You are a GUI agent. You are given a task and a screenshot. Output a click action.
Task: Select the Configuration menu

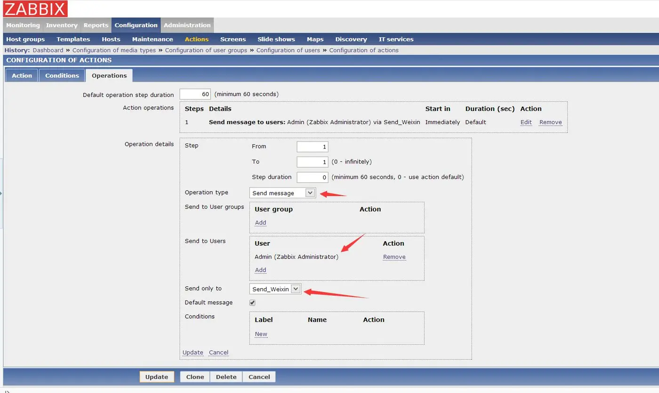pos(136,25)
